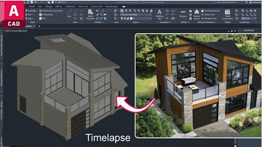Click the Horizontal Section icon
This screenshot has height=147, width=262.
click(202, 11)
